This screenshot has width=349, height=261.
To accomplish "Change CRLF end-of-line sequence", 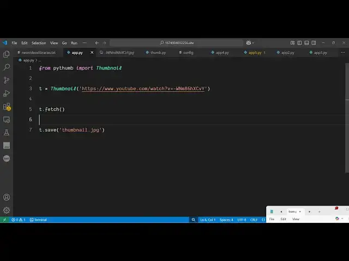I will 254,220.
